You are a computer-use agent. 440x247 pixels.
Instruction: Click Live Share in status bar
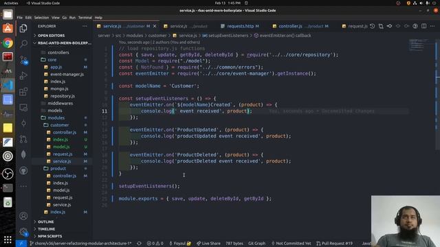208,244
